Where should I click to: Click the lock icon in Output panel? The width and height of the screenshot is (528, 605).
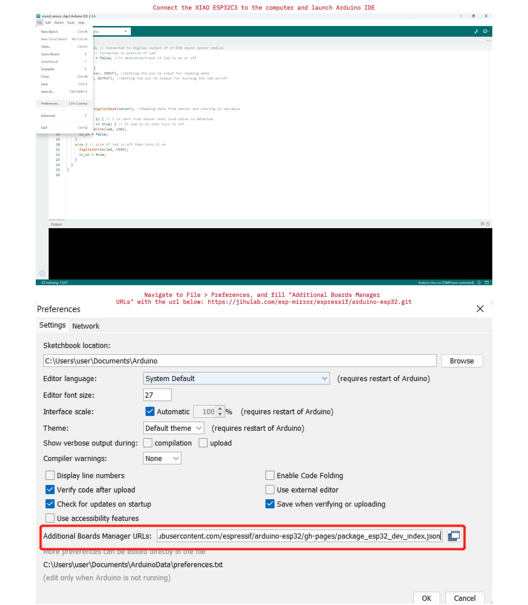488,224
